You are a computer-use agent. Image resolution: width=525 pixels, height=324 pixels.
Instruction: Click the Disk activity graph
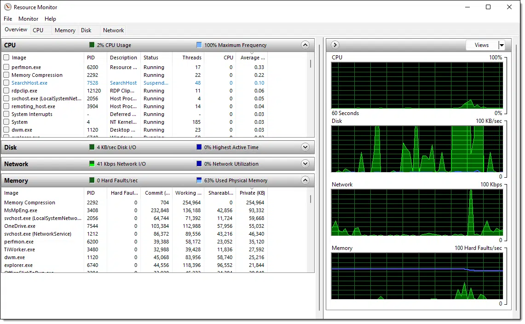[417, 149]
